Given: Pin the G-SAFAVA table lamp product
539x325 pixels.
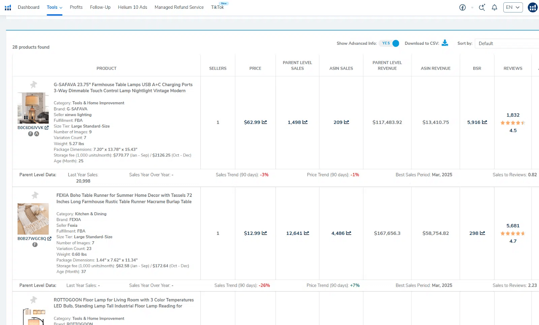Looking at the screenshot, I should [x=33, y=85].
